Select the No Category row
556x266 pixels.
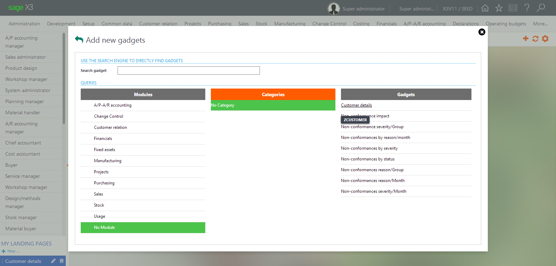[273, 105]
